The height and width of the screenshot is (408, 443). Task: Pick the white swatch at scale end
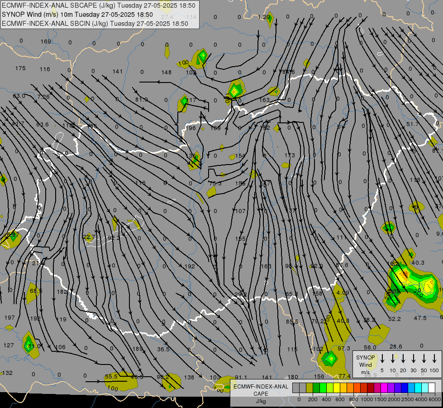pyautogui.click(x=432, y=388)
